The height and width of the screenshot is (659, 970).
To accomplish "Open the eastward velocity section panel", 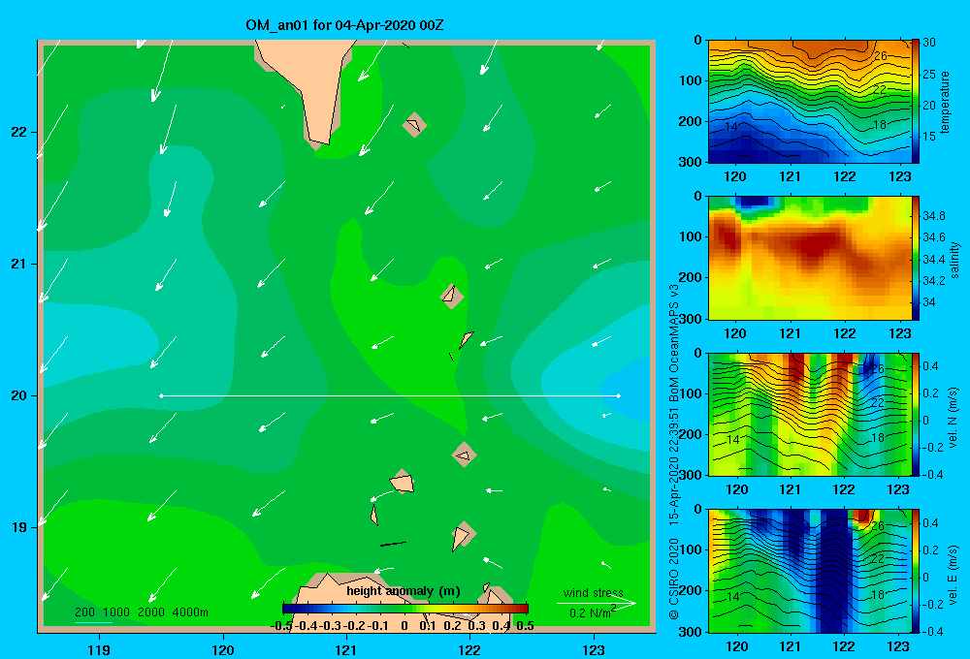I will pyautogui.click(x=810, y=571).
